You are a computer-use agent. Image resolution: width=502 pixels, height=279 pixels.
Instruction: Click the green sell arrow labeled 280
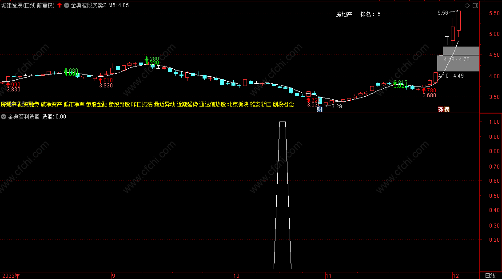[147, 59]
